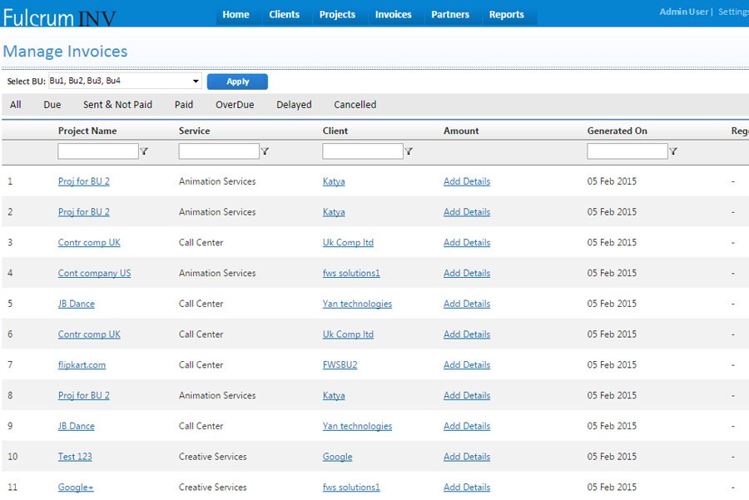Open the Sent & Not Paid tab
The image size is (749, 500).
click(x=117, y=104)
